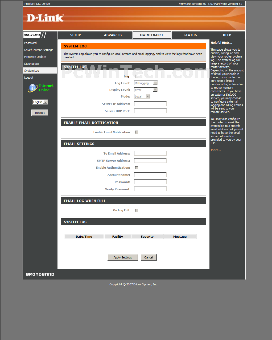Click the To Email Address field
Screen dimensions: 272x340
coord(150,153)
